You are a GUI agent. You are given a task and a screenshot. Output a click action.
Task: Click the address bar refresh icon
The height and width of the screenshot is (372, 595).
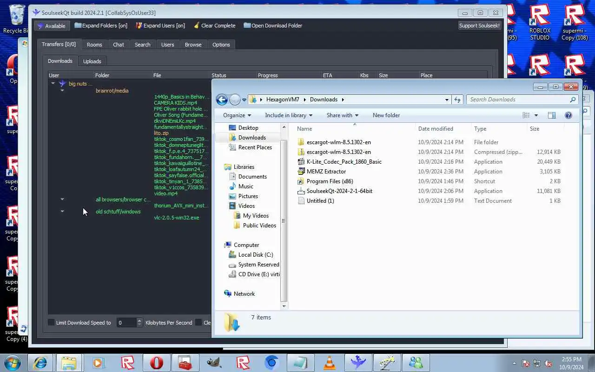pyautogui.click(x=457, y=100)
